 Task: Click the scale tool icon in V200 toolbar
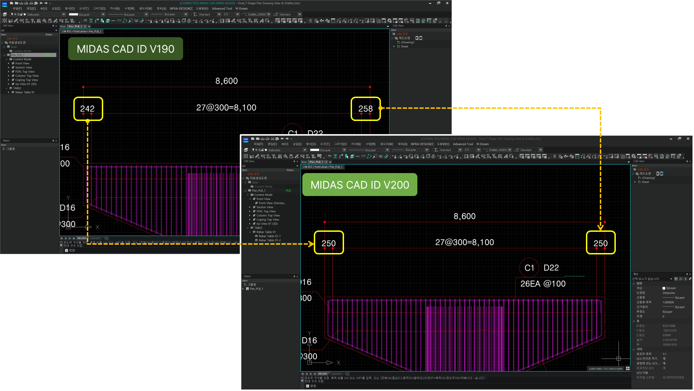pyautogui.click(x=375, y=156)
